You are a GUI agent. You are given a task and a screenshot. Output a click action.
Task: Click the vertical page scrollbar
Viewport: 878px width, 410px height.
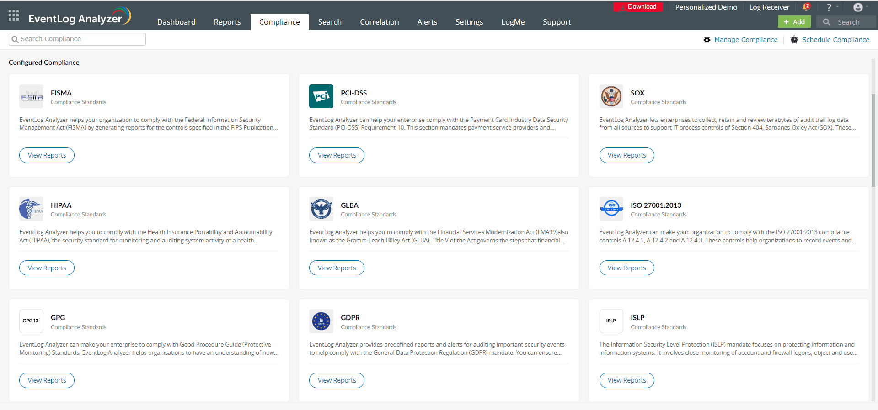coord(873,141)
